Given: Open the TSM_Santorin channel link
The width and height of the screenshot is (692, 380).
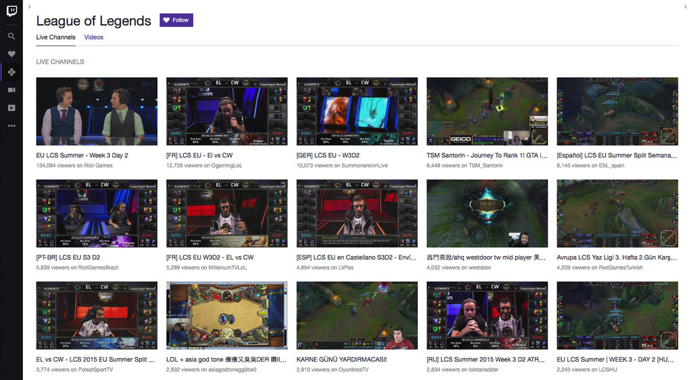Looking at the screenshot, I should pyautogui.click(x=485, y=165).
